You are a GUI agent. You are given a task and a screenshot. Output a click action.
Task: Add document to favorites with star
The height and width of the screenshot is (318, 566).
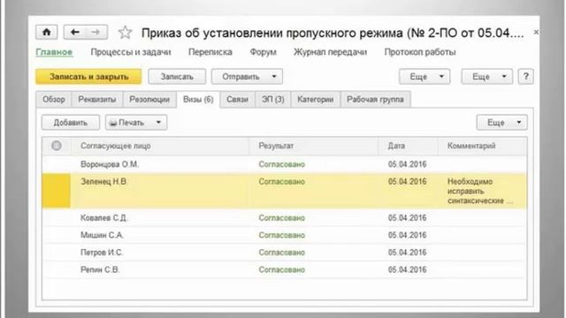click(125, 33)
